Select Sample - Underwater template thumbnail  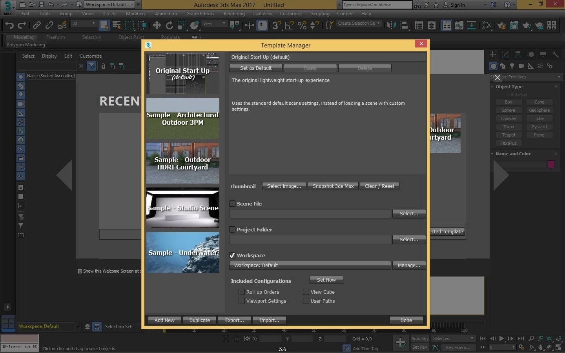[x=183, y=253]
